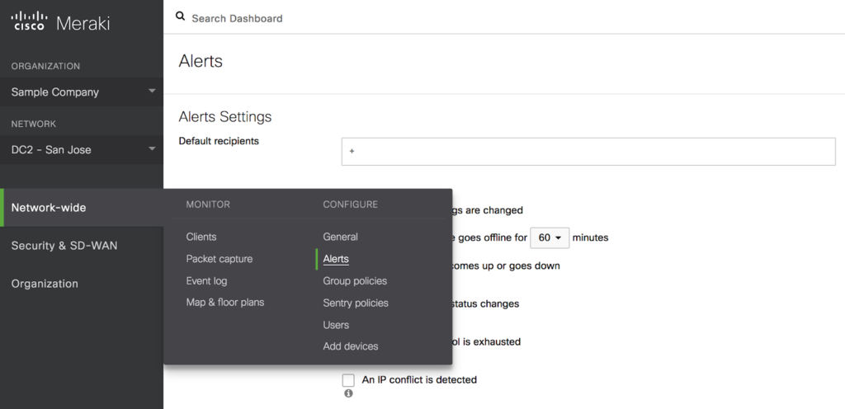
Task: Click the search magnifier icon
Action: (181, 16)
